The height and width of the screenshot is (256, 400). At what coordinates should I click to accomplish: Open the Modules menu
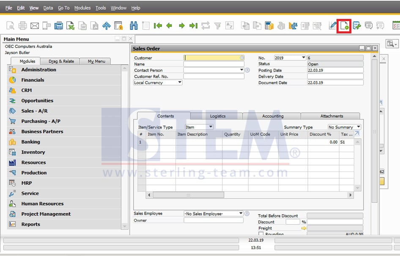pos(82,8)
